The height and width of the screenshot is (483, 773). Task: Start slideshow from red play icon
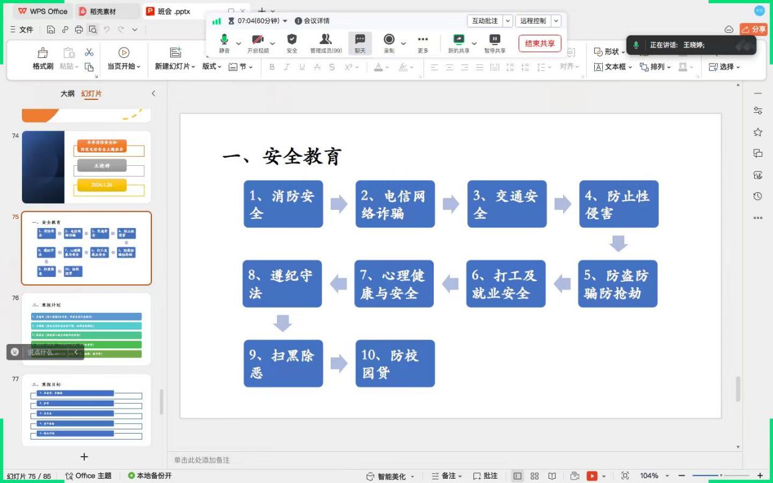click(x=592, y=476)
